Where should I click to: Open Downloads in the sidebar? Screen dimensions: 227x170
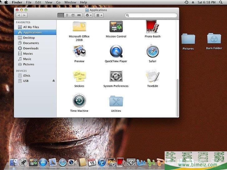pos(35,48)
